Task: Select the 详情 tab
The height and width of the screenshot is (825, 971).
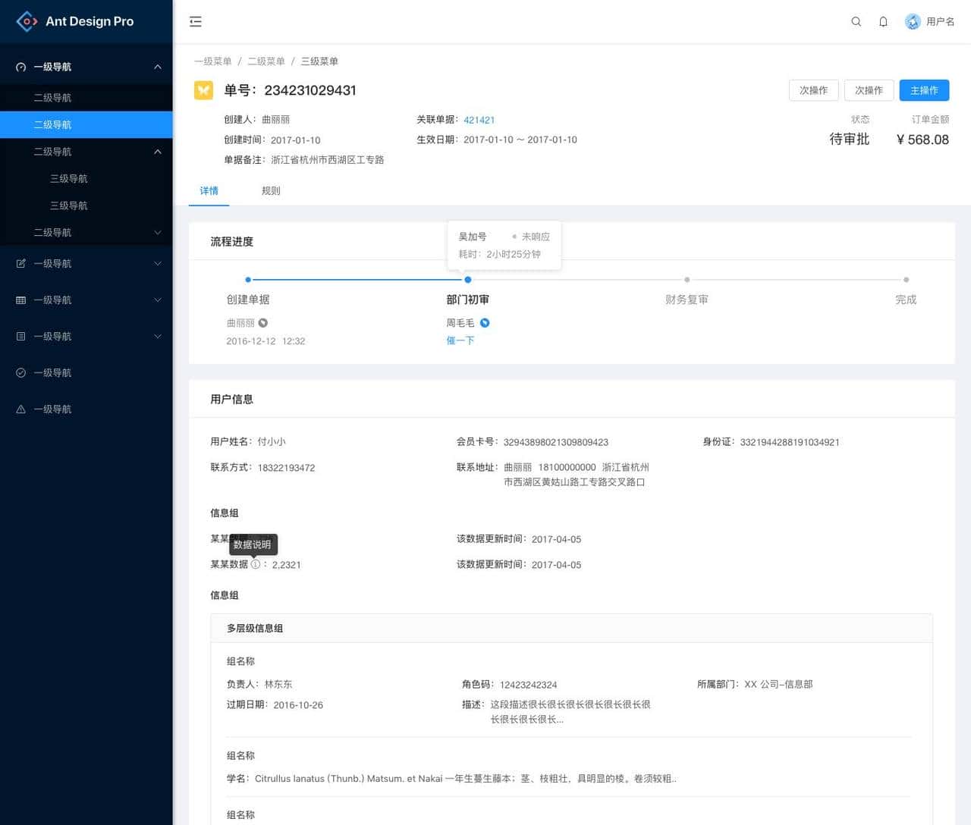Action: pos(209,191)
